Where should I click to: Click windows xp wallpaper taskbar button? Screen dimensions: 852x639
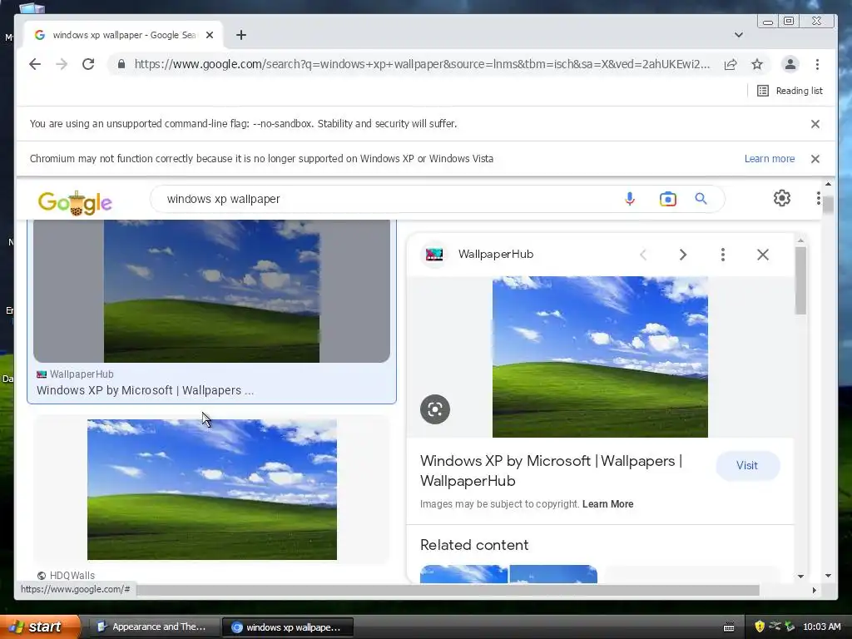288,627
